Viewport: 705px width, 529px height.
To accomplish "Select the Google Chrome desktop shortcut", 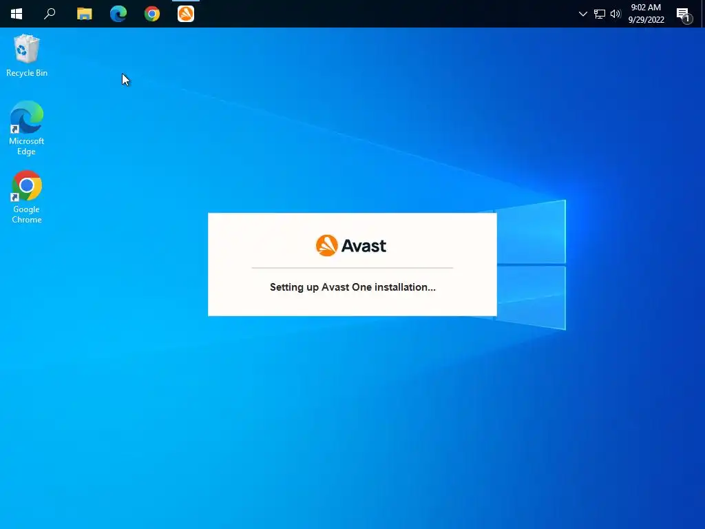I will pos(27,196).
